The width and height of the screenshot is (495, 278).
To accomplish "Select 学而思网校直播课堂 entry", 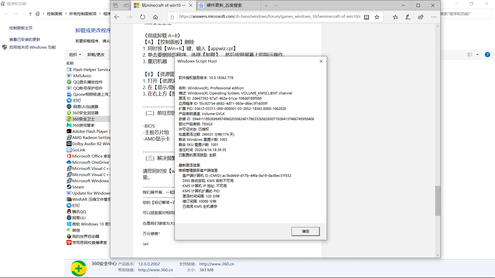I will click(x=88, y=242).
